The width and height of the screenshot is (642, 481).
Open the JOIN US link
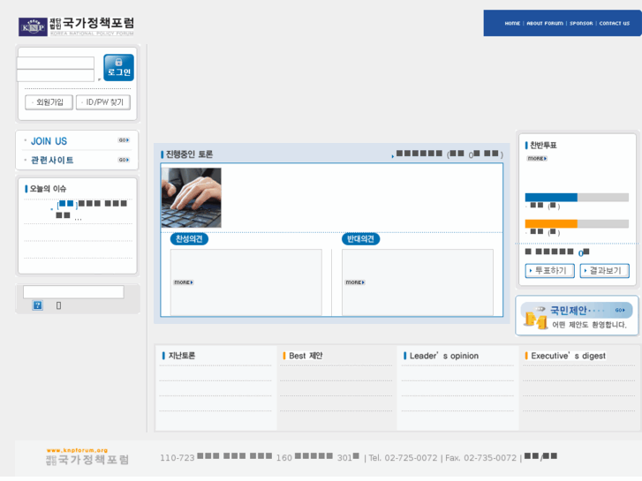[x=49, y=141]
